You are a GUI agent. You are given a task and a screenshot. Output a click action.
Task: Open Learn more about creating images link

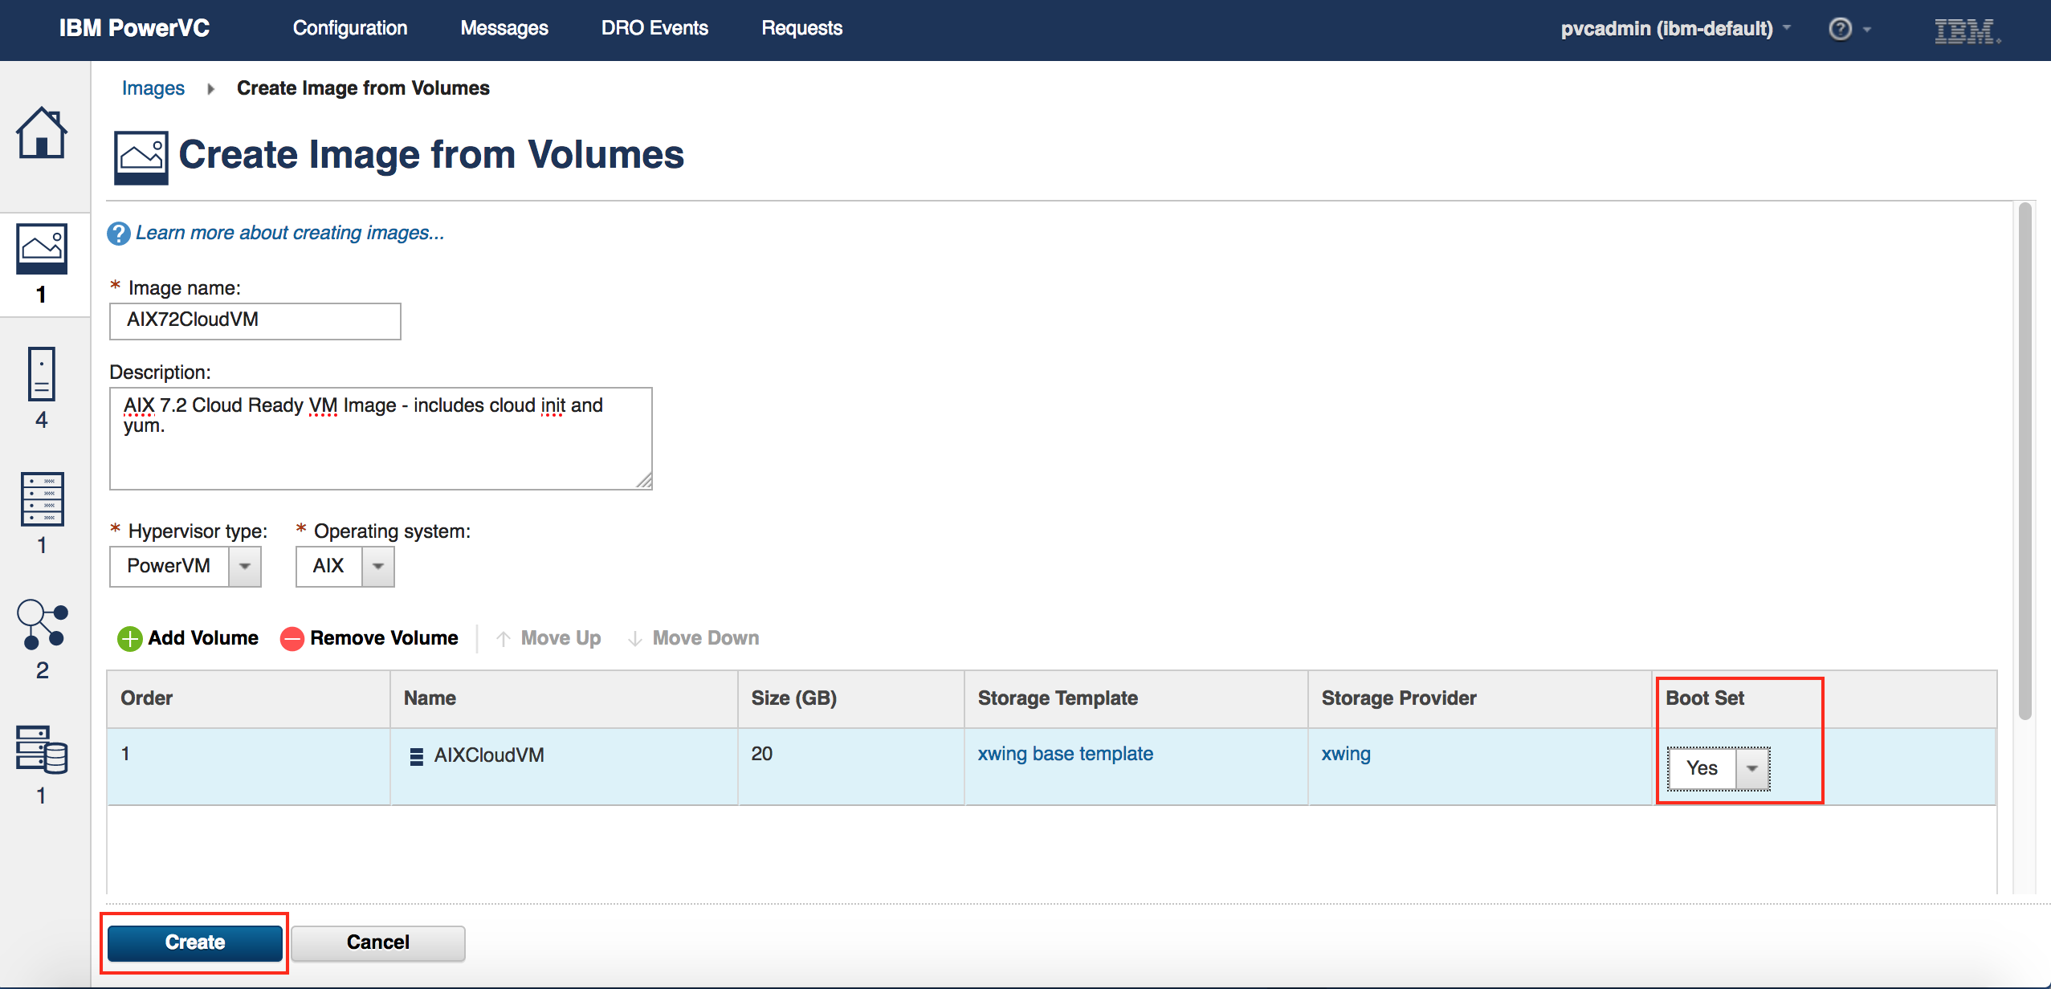[290, 233]
